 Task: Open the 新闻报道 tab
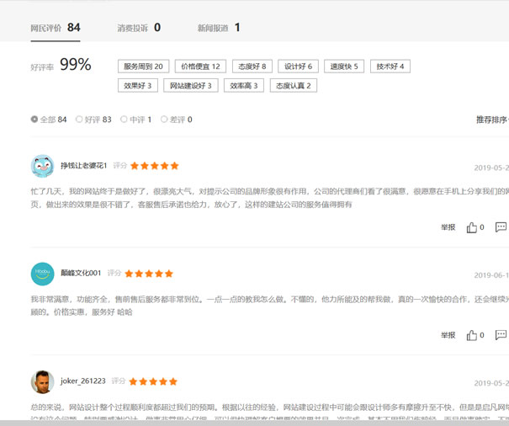(219, 28)
